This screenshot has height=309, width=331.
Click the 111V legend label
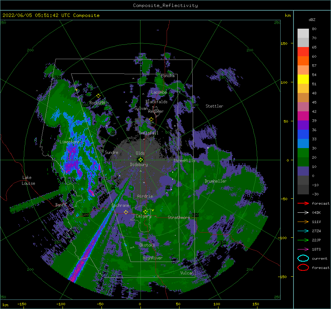click(x=316, y=222)
